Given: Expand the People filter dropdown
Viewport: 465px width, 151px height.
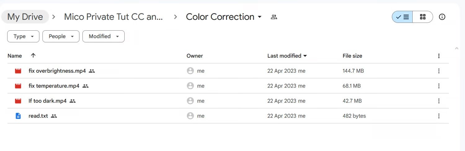Looking at the screenshot, I should [61, 36].
